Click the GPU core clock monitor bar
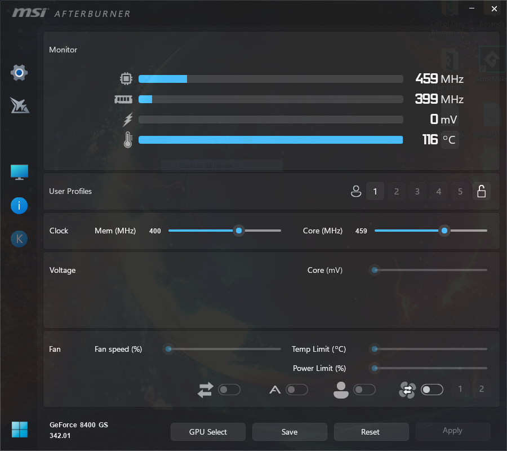507x451 pixels. pyautogui.click(x=271, y=79)
